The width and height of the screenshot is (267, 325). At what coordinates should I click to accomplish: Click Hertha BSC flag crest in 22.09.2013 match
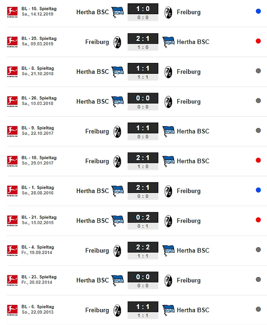[169, 310]
